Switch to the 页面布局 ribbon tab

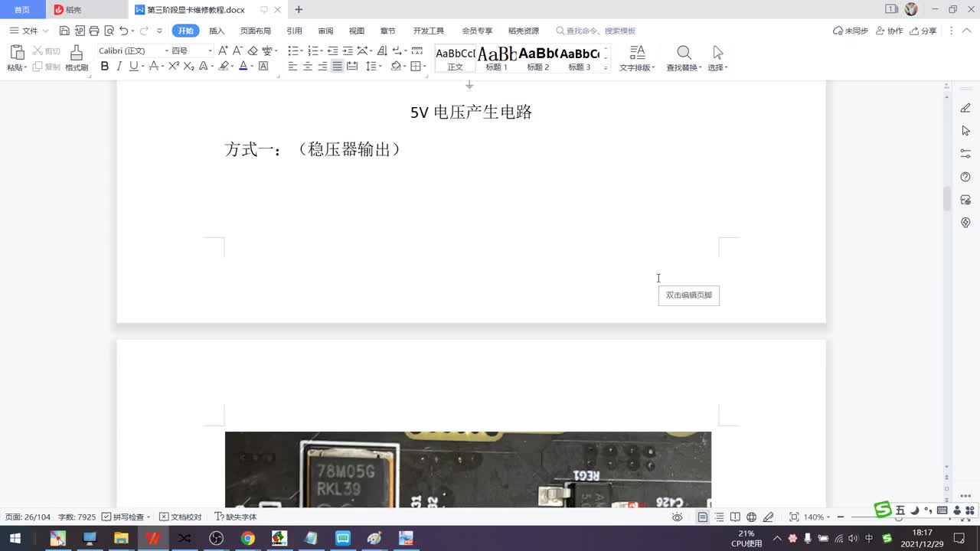pyautogui.click(x=256, y=31)
